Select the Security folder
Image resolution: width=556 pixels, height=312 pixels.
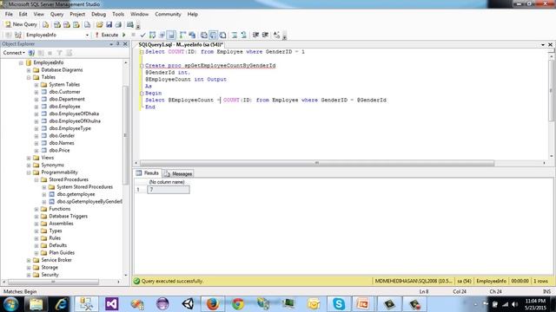tap(50, 275)
